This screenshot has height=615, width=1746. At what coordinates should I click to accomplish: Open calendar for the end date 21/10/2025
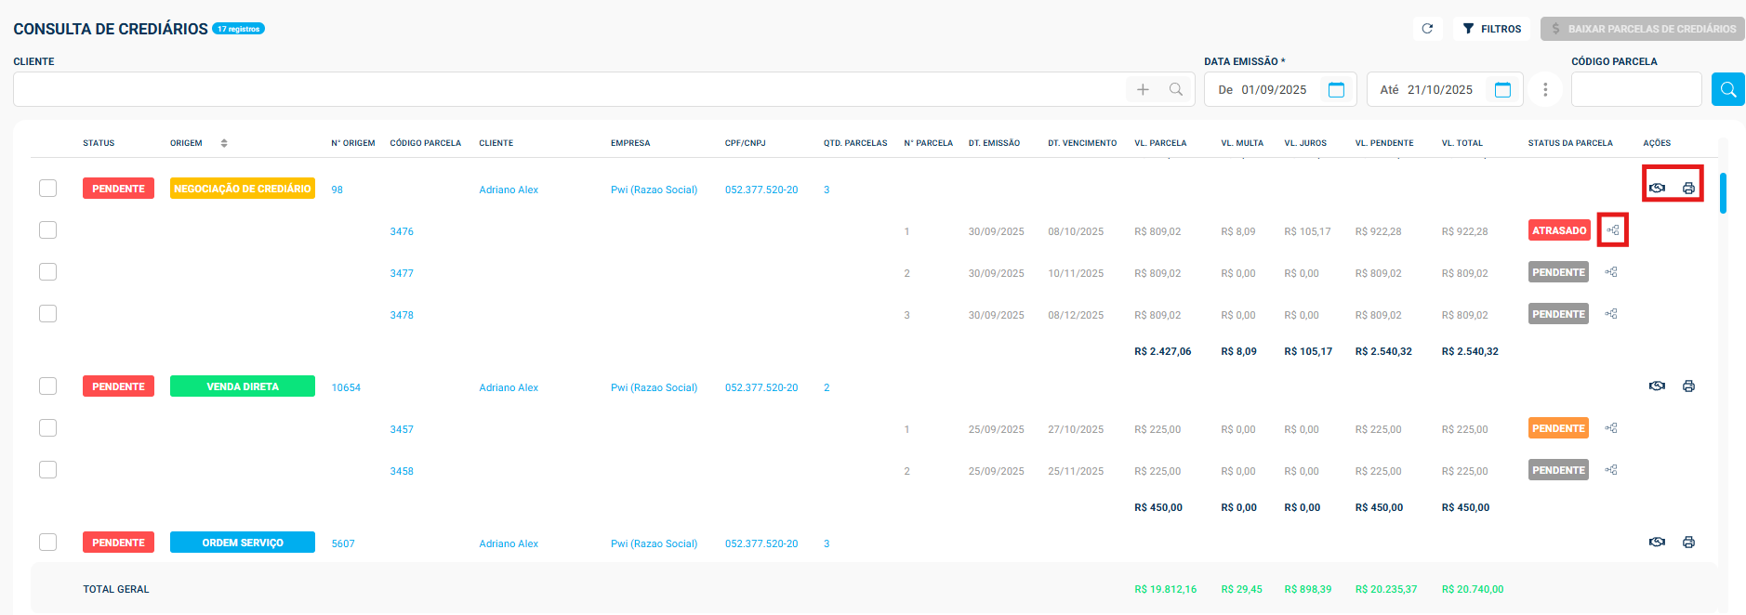pyautogui.click(x=1502, y=90)
